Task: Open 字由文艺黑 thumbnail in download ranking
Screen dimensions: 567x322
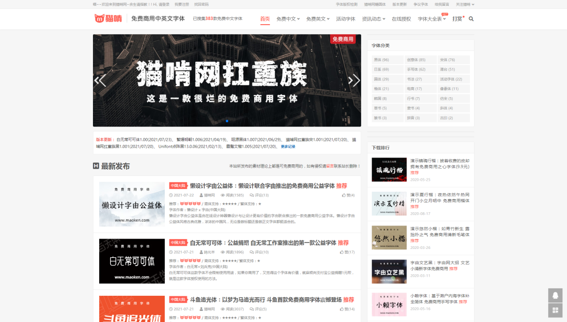Action: (389, 272)
